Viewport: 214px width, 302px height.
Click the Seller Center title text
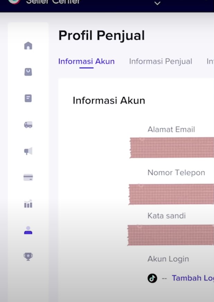[53, 2]
